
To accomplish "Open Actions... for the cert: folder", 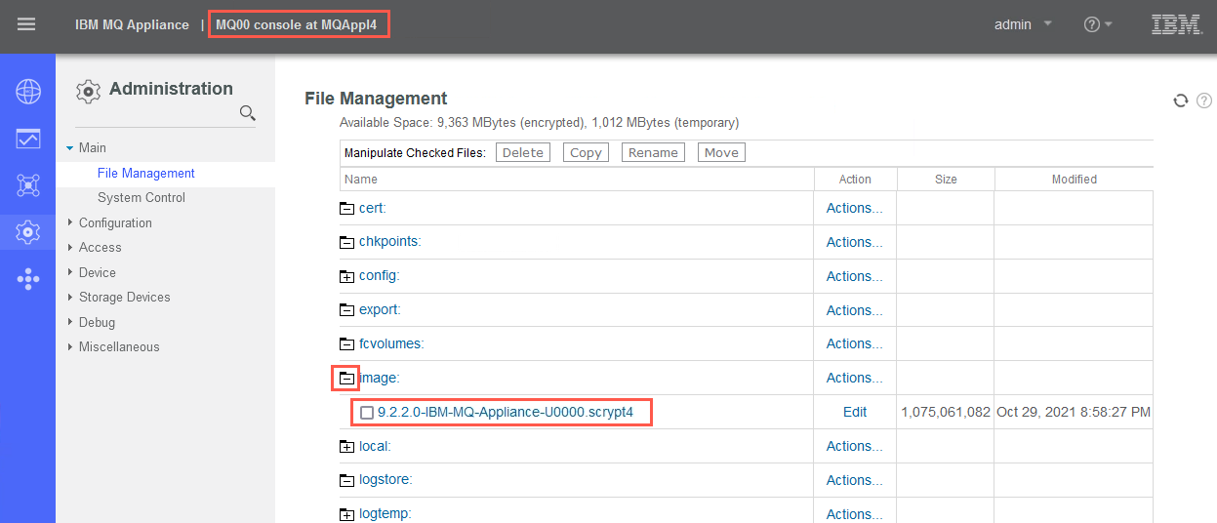I will click(855, 208).
